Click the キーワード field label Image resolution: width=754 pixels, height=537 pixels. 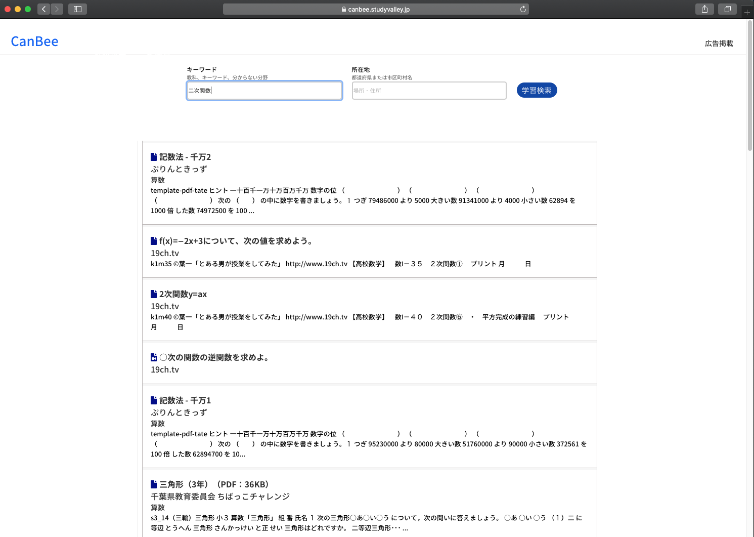202,69
